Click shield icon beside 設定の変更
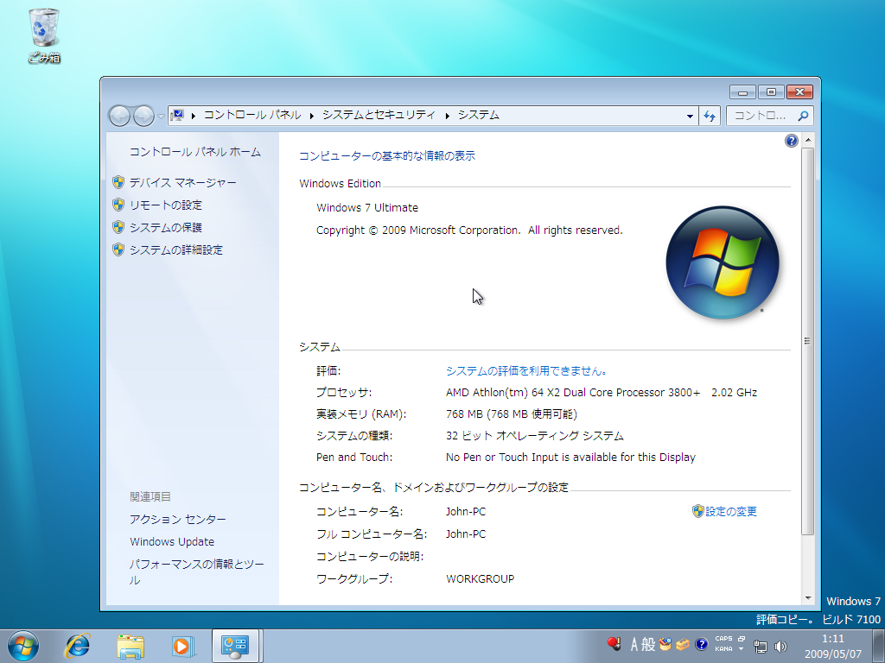The width and height of the screenshot is (885, 663). [698, 511]
